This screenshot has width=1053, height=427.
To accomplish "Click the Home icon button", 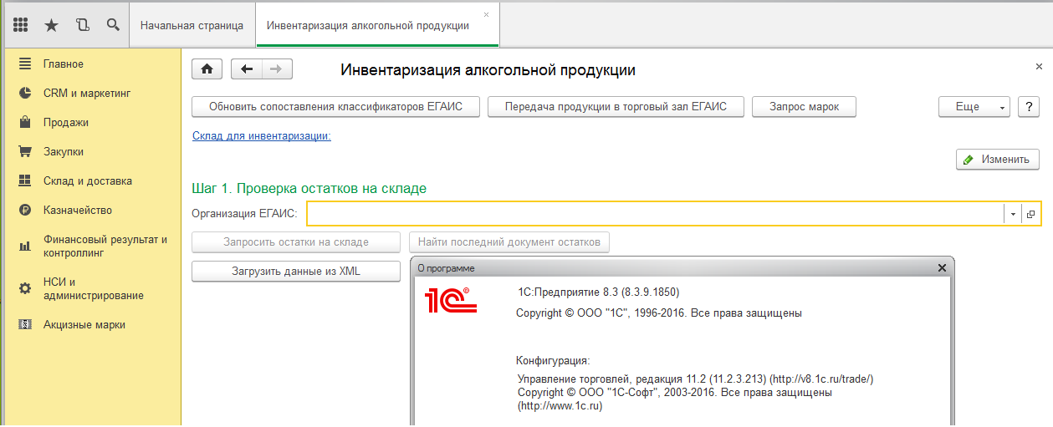I will tap(207, 69).
